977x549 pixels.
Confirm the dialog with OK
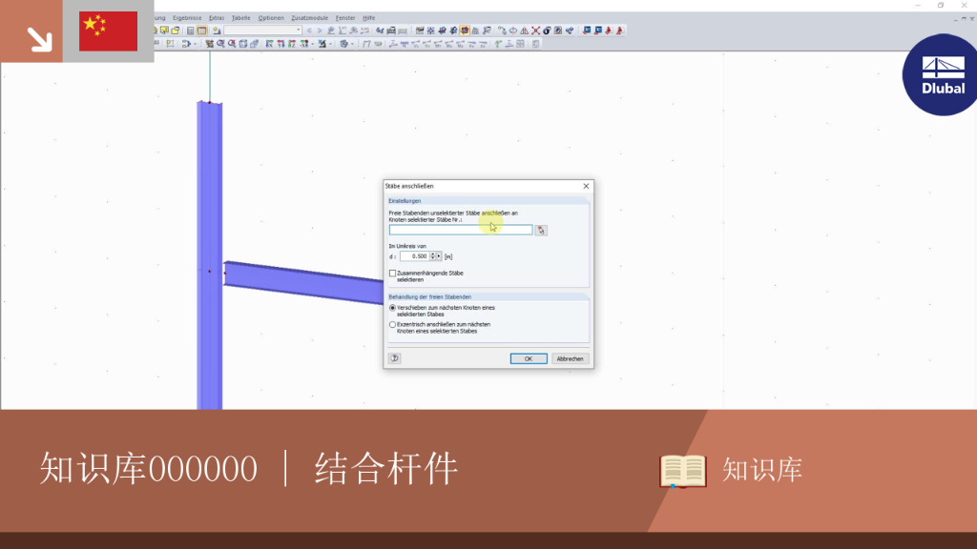[x=529, y=358]
